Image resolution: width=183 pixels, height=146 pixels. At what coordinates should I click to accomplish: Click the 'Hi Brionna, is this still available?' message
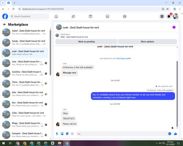coord(78,68)
